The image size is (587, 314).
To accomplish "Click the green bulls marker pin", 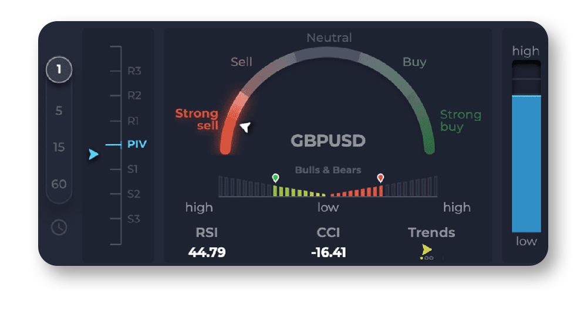I will tap(275, 177).
